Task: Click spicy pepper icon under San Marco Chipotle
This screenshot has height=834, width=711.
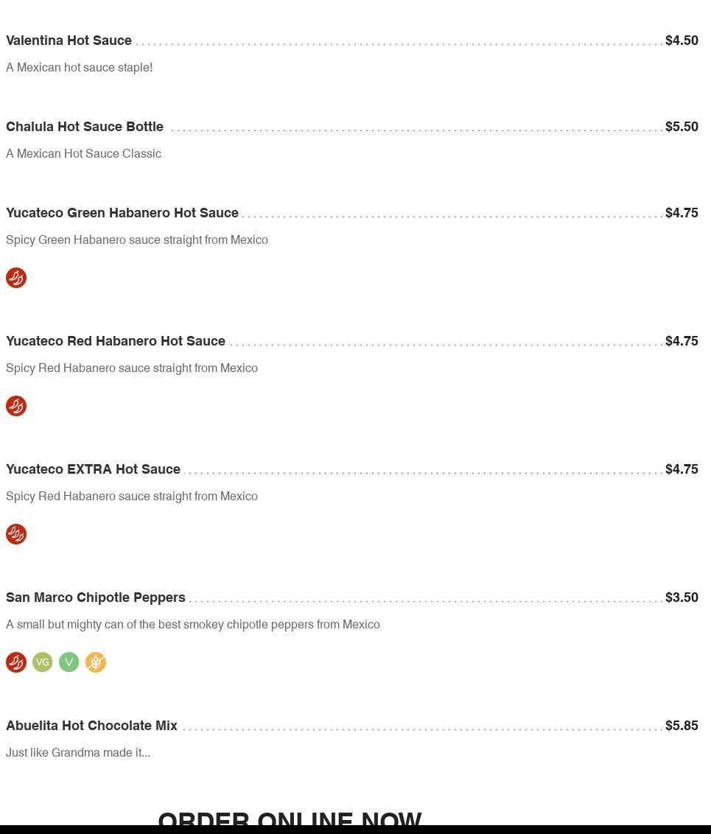Action: 16,662
